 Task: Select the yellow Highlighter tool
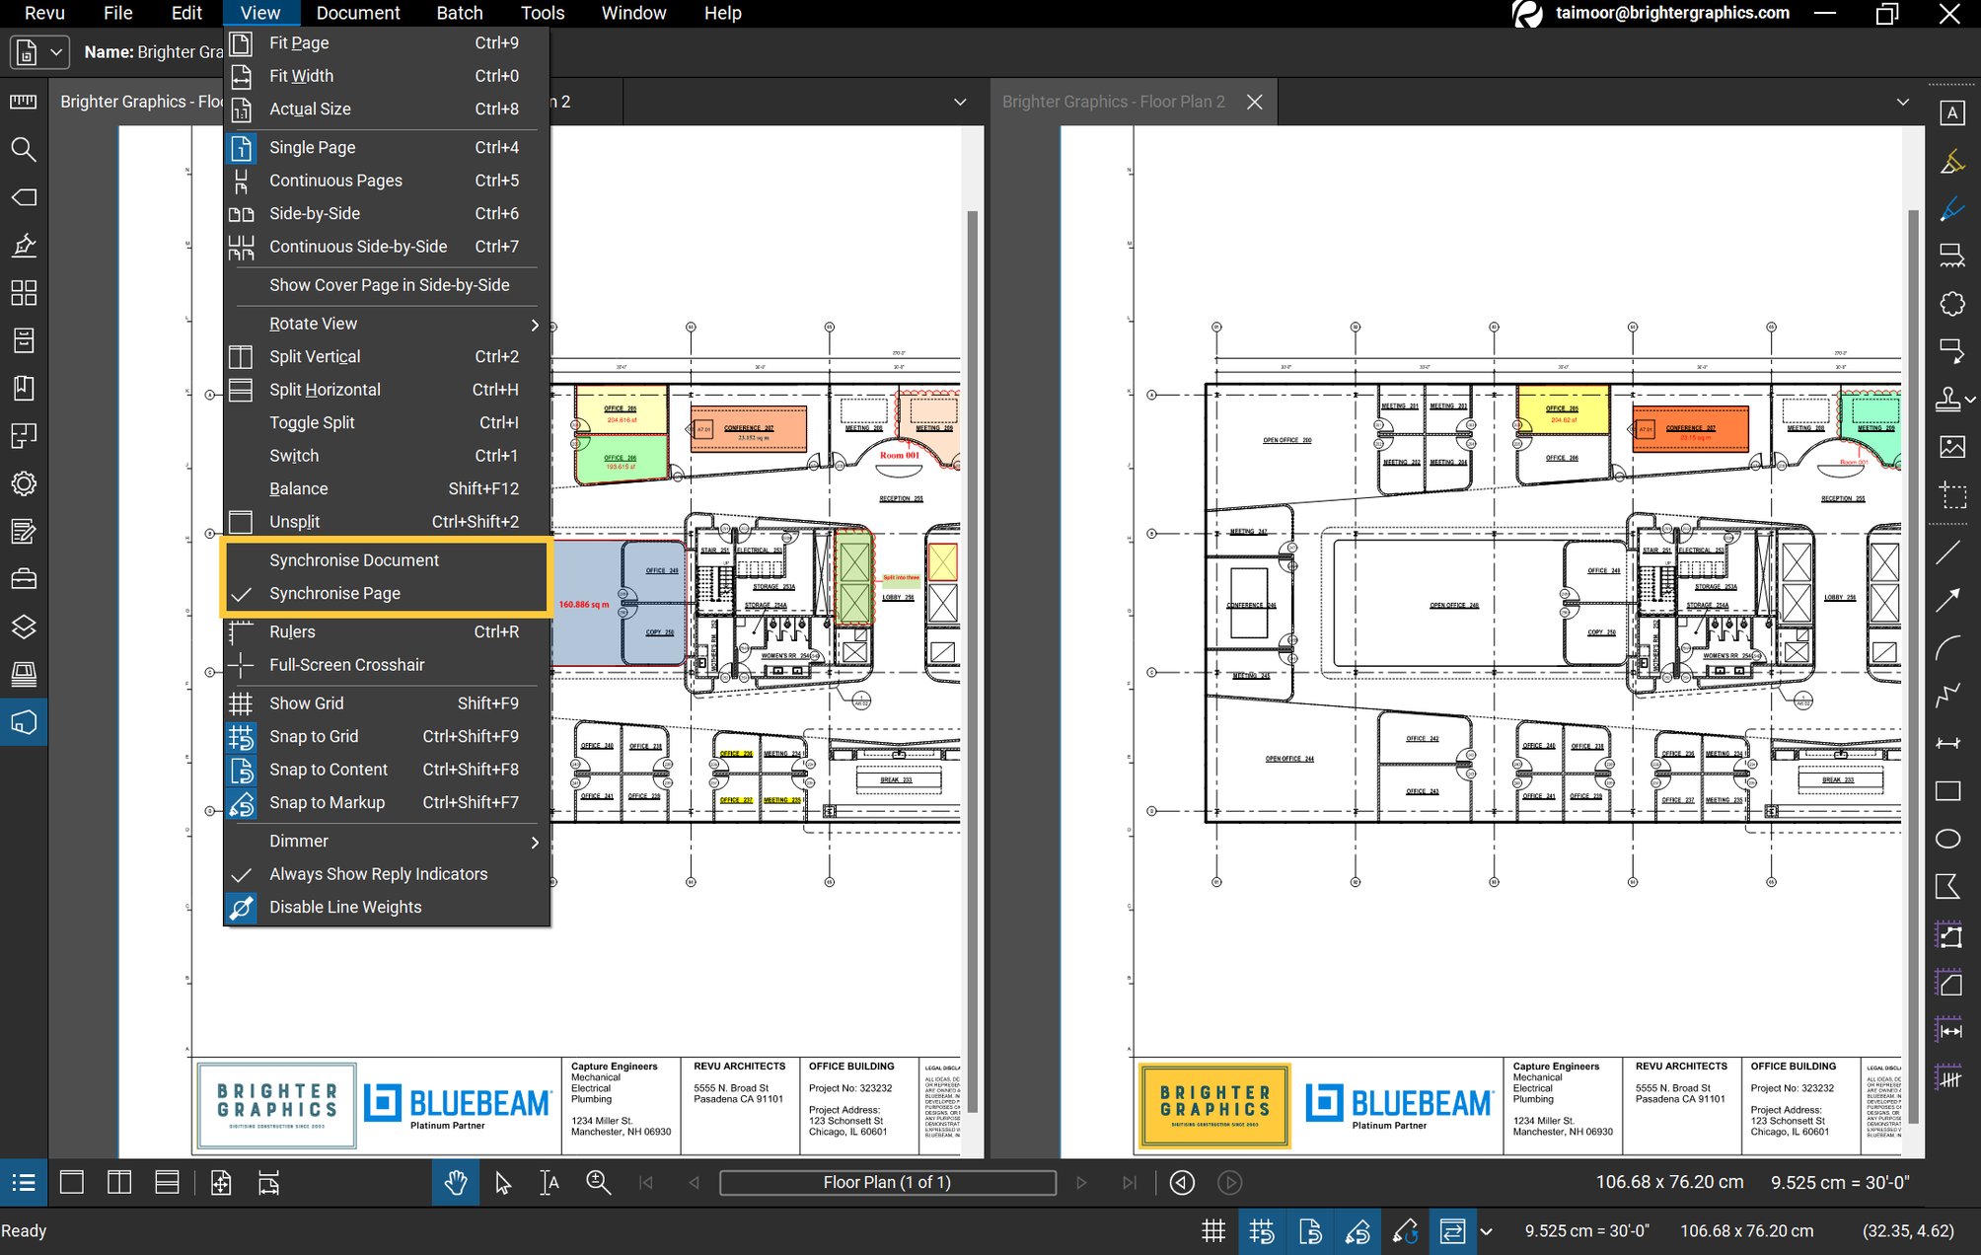[1951, 161]
